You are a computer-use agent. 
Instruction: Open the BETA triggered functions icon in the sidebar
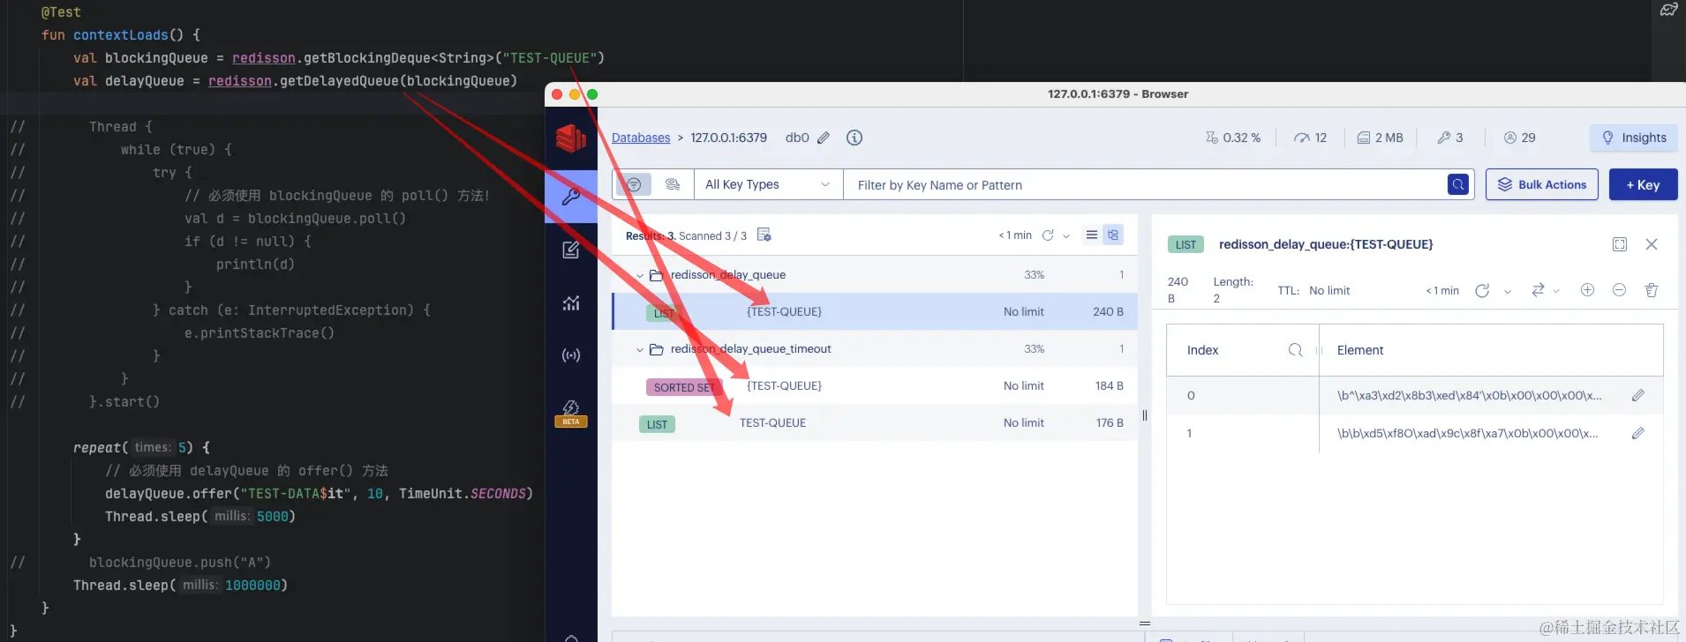(571, 412)
